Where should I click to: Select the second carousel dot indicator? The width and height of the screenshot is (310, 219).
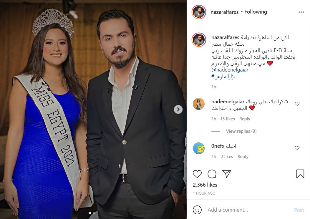pos(94,213)
